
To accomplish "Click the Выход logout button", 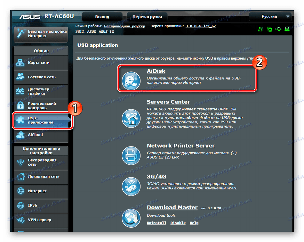I will tap(102, 17).
